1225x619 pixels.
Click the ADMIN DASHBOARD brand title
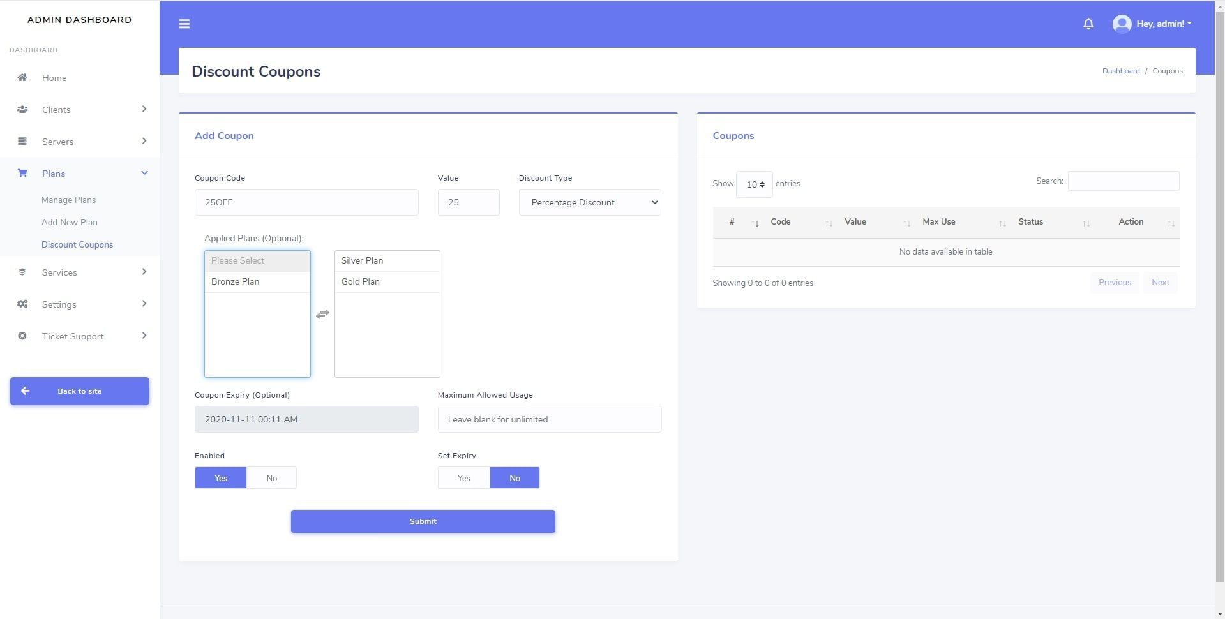80,20
